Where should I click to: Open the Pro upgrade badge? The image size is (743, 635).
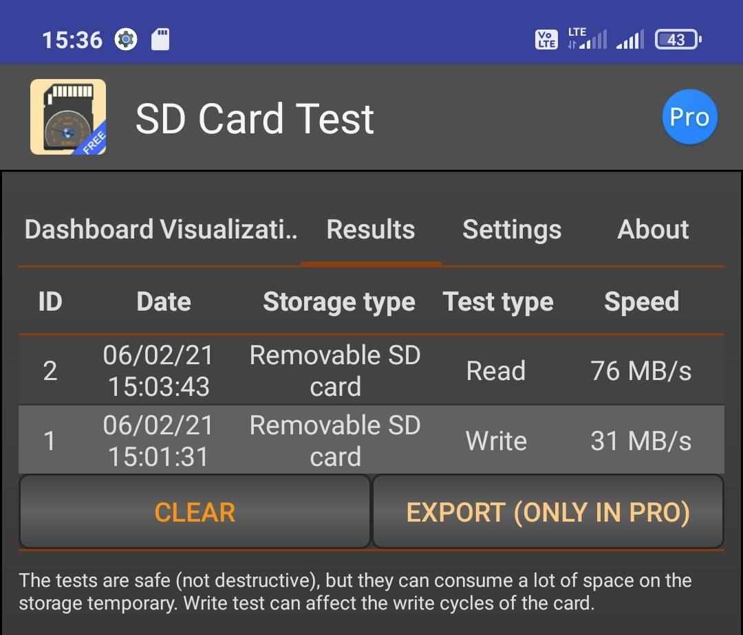(690, 117)
